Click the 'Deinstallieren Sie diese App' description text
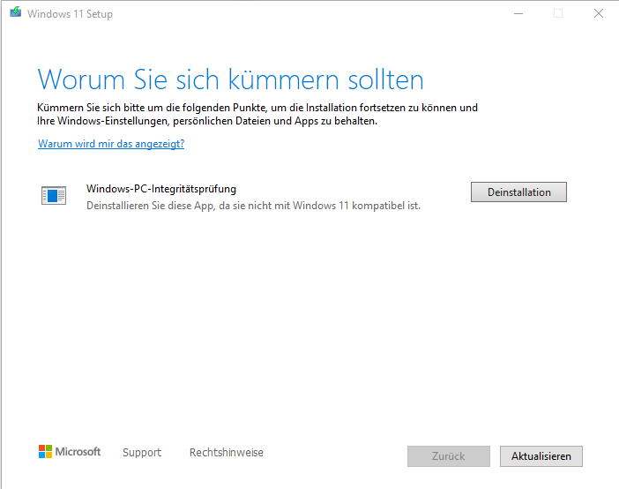 (253, 206)
